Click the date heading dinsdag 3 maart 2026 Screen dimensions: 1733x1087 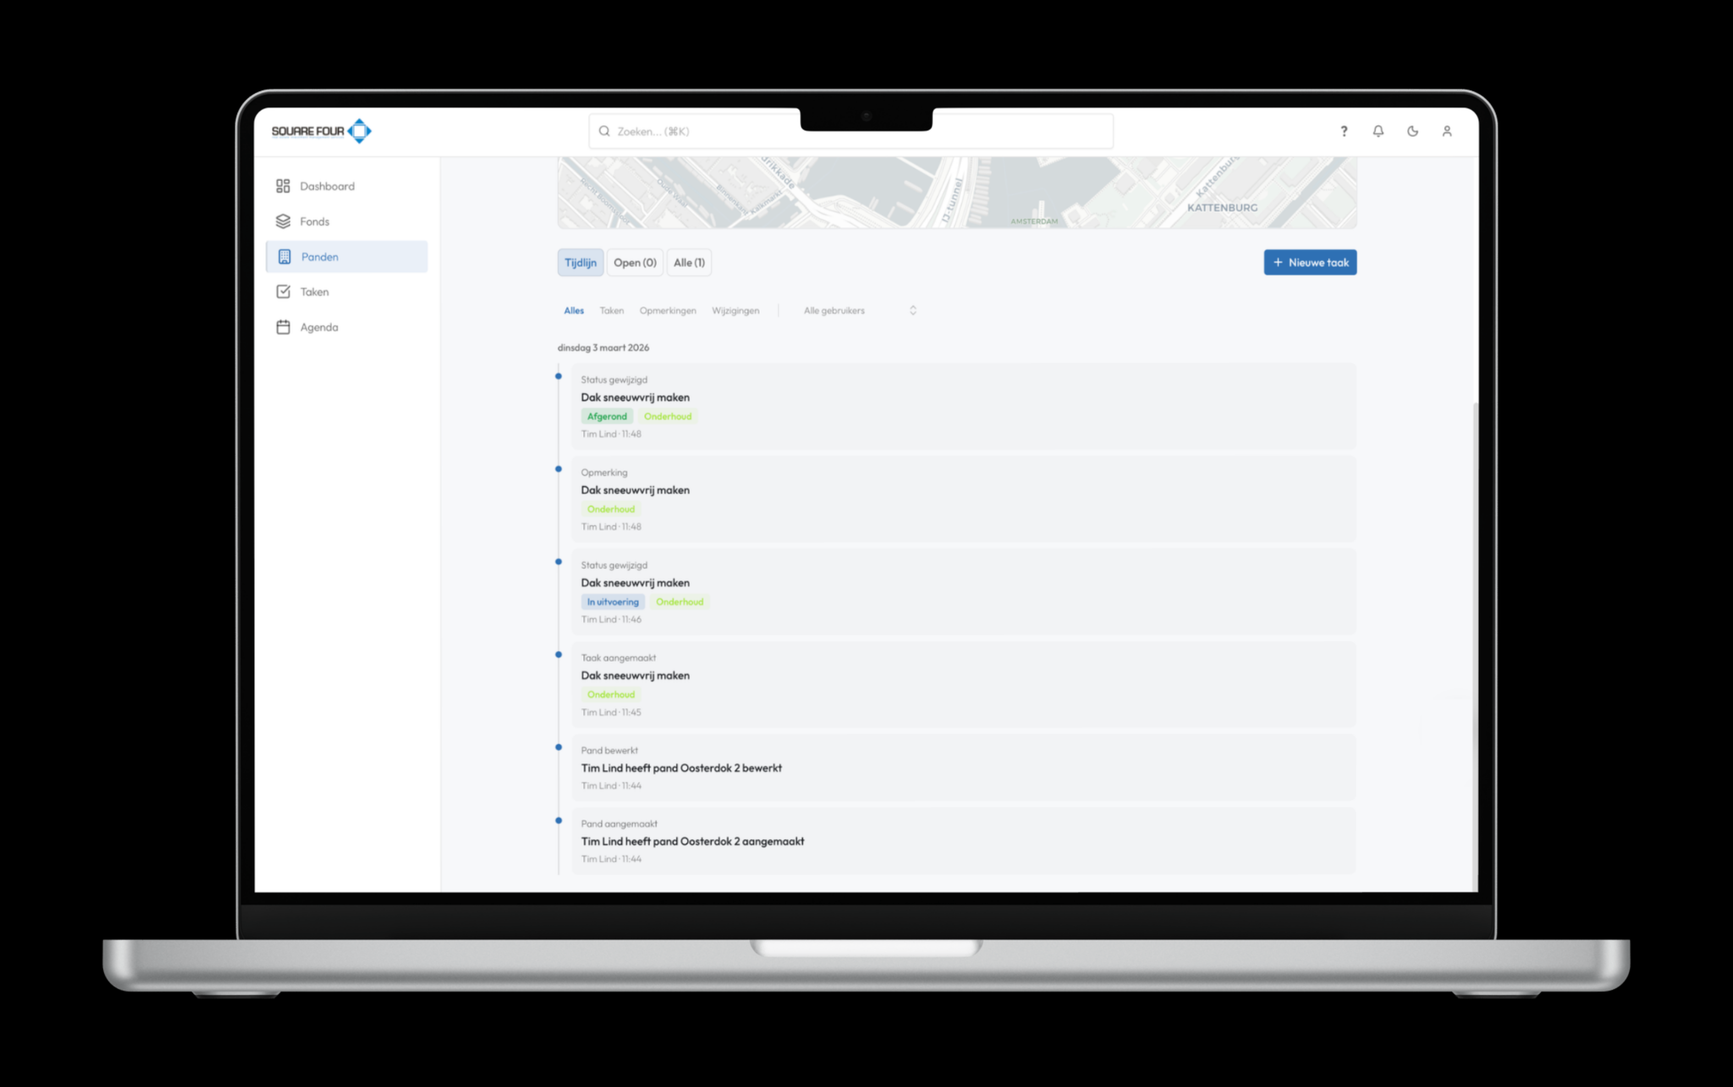tap(603, 348)
